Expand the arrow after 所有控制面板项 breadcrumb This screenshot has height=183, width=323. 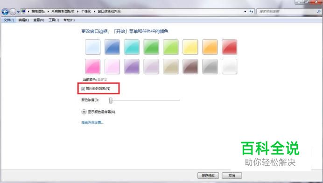pyautogui.click(x=78, y=11)
